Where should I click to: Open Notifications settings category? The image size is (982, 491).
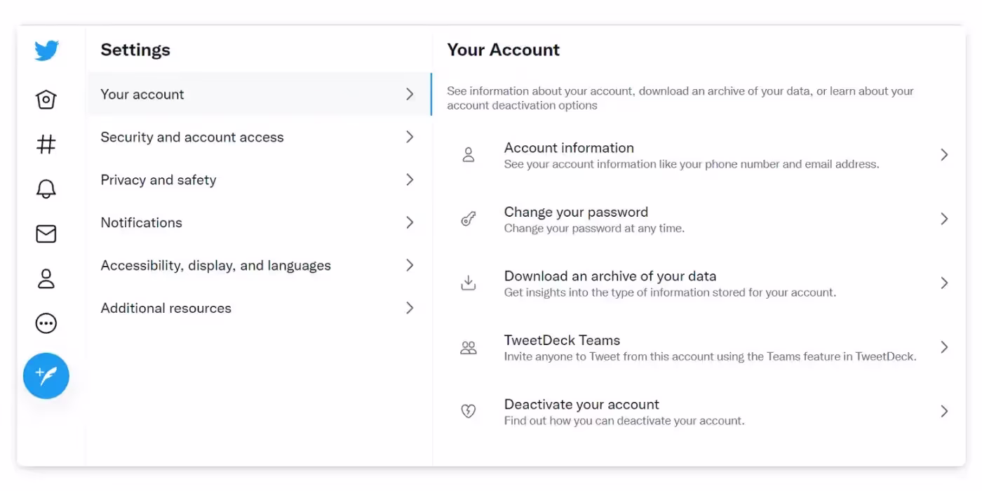click(x=142, y=223)
